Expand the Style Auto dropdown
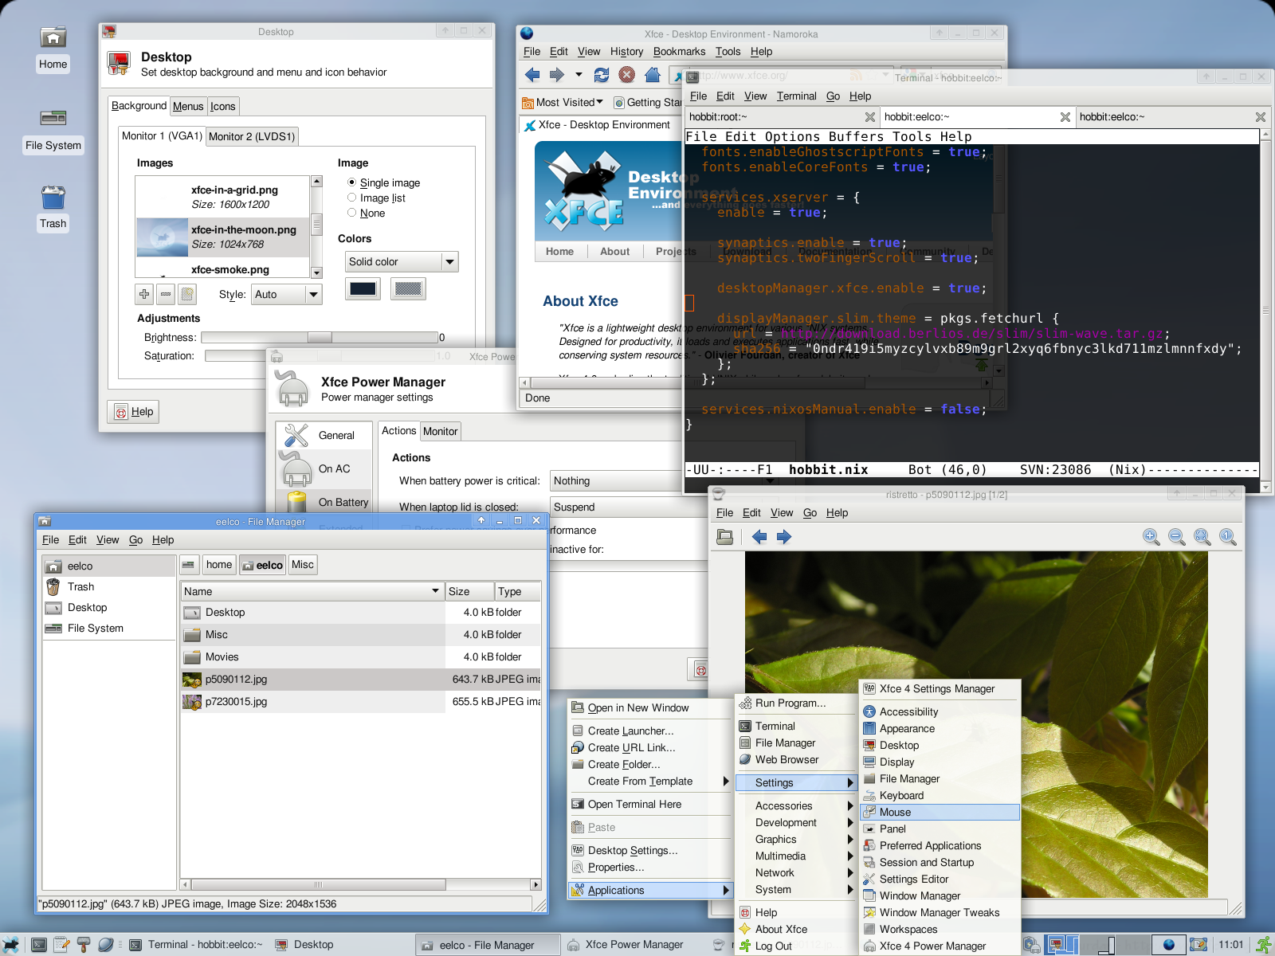 286,294
